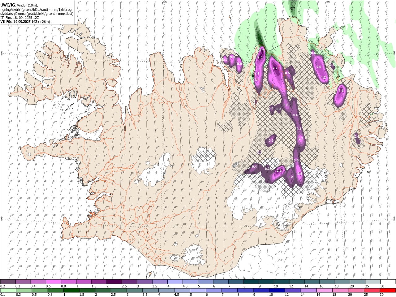Click the 4 blue-gray swatch in the lower legend row

(166, 290)
